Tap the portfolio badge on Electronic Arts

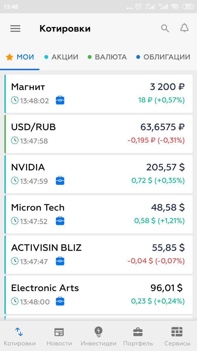(60, 301)
